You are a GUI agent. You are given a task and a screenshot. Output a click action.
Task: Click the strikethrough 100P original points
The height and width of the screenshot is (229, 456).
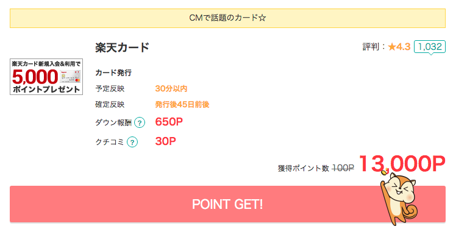tap(343, 168)
